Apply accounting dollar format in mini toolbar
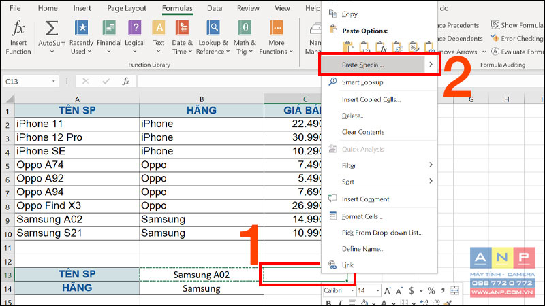This screenshot has height=306, width=545. (x=411, y=291)
